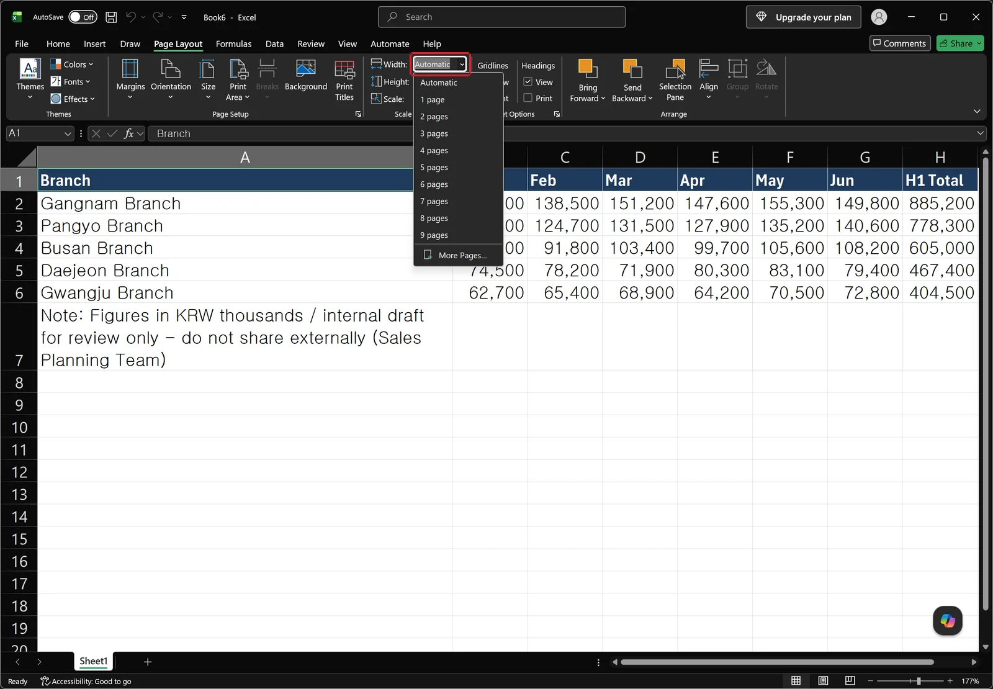
Task: Open the account profile icon
Action: tap(879, 17)
